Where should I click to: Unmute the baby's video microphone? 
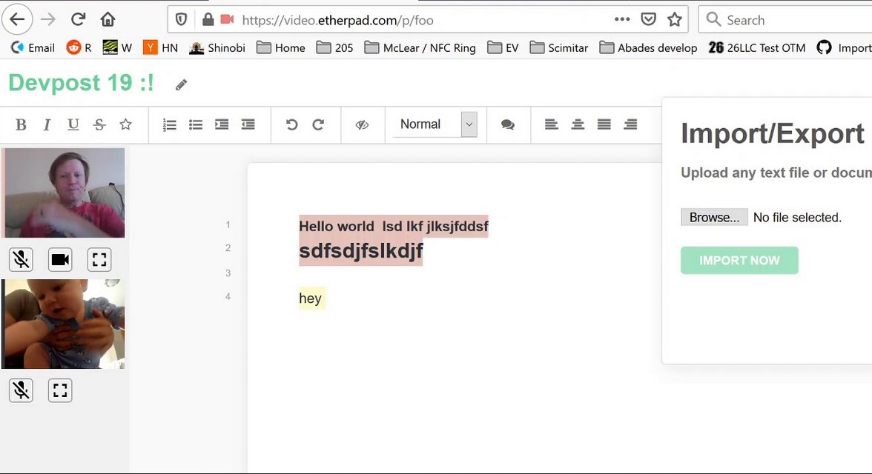pyautogui.click(x=22, y=390)
